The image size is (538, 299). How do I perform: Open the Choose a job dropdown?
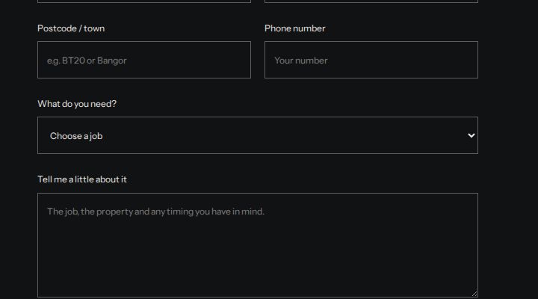click(258, 135)
